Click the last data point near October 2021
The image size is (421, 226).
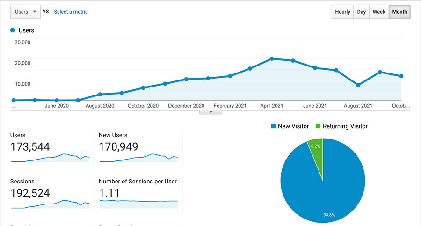(x=401, y=76)
